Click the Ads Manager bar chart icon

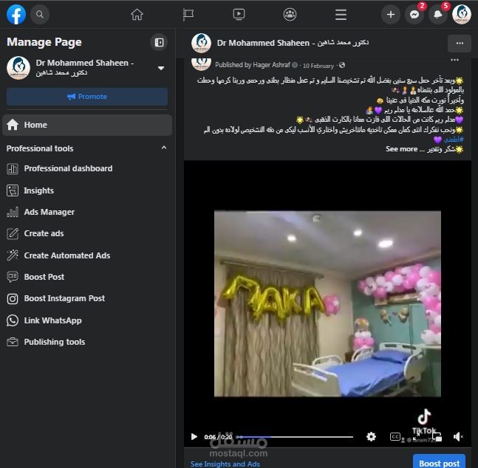[13, 212]
